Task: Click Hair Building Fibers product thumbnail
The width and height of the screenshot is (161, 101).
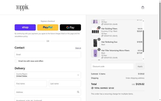Action: [95, 31]
